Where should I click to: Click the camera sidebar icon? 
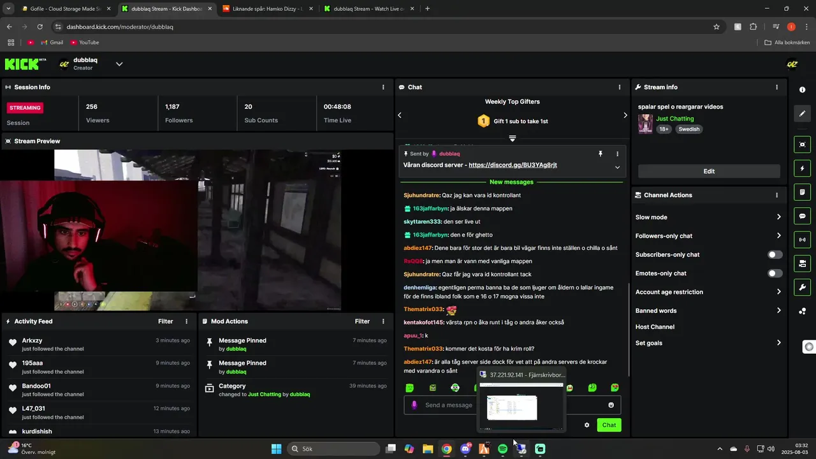coord(803,263)
